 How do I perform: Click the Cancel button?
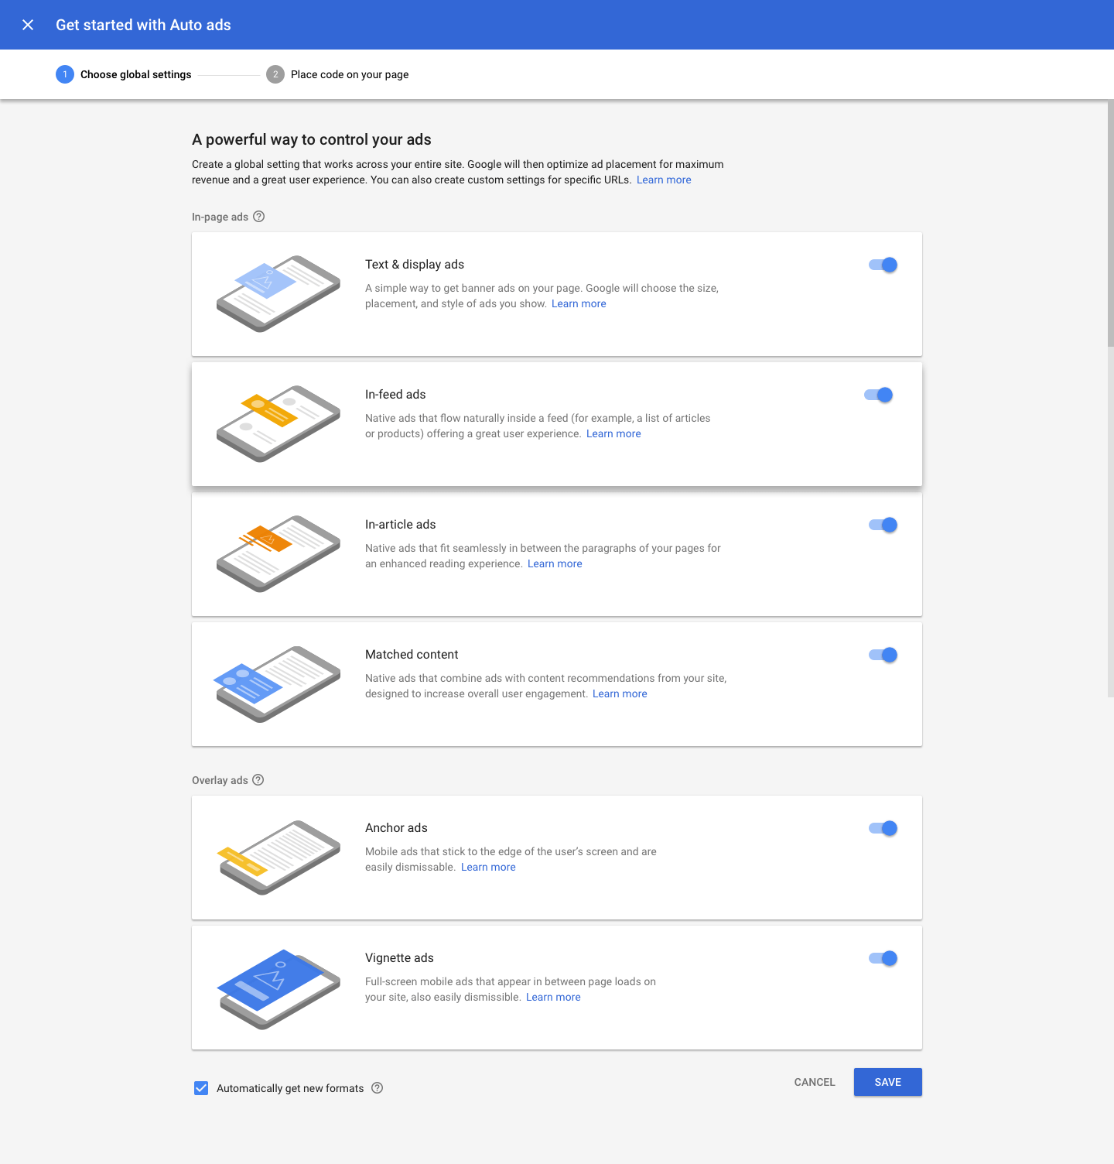(815, 1082)
